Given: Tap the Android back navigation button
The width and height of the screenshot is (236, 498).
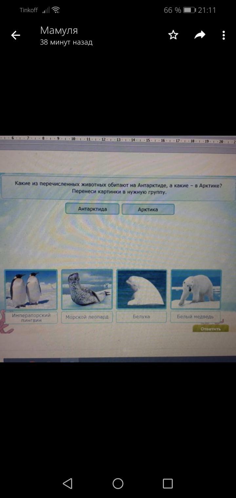Looking at the screenshot, I should tap(68, 484).
